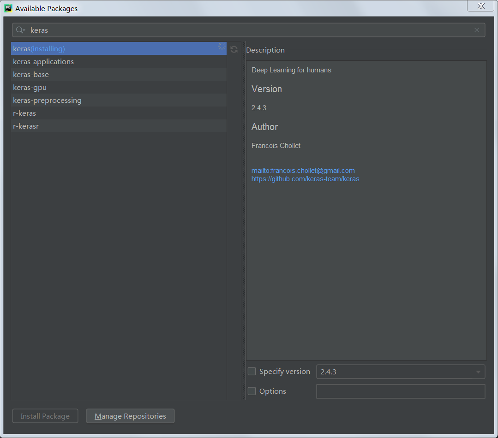
Task: Clear the keras search with the X icon
Action: 476,30
